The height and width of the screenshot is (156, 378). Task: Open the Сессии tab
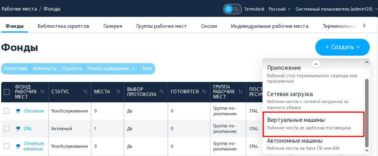click(209, 26)
